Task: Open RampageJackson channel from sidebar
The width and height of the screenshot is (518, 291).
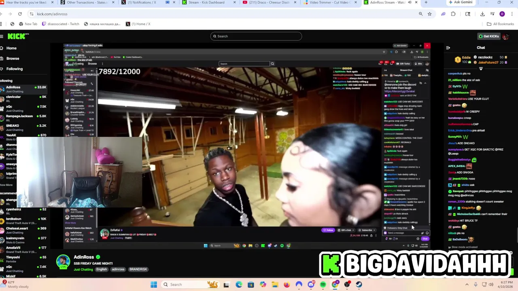Action: click(x=23, y=118)
